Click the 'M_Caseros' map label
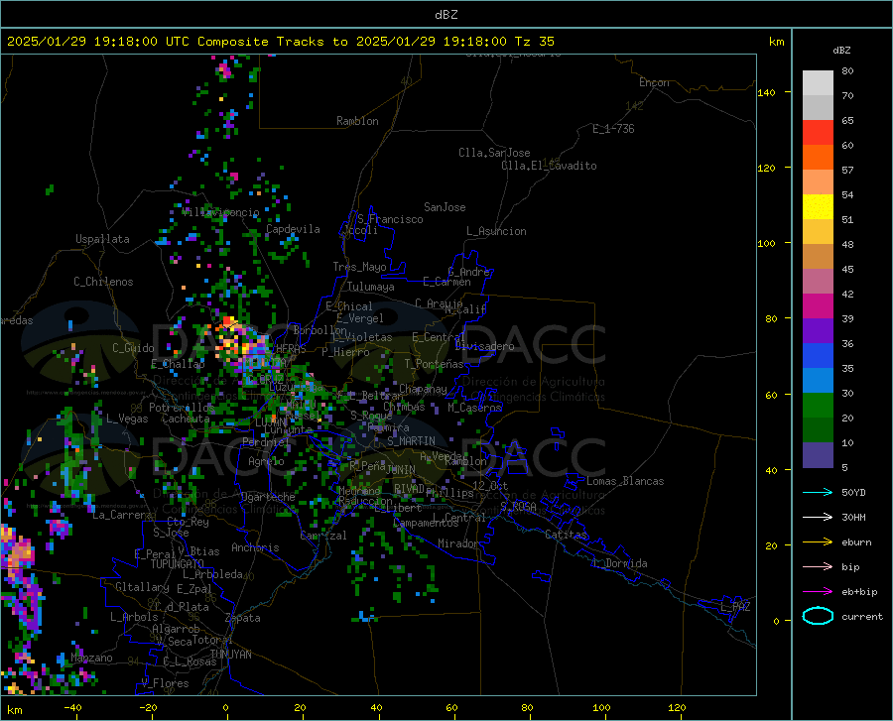893x721 pixels. (x=474, y=408)
